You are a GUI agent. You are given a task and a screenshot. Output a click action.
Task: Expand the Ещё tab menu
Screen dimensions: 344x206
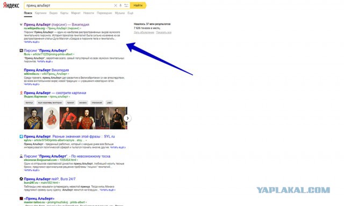point(130,13)
